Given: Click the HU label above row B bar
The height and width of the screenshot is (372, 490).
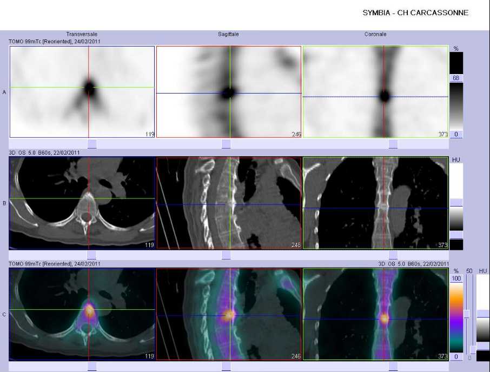Looking at the screenshot, I should pyautogui.click(x=456, y=160).
